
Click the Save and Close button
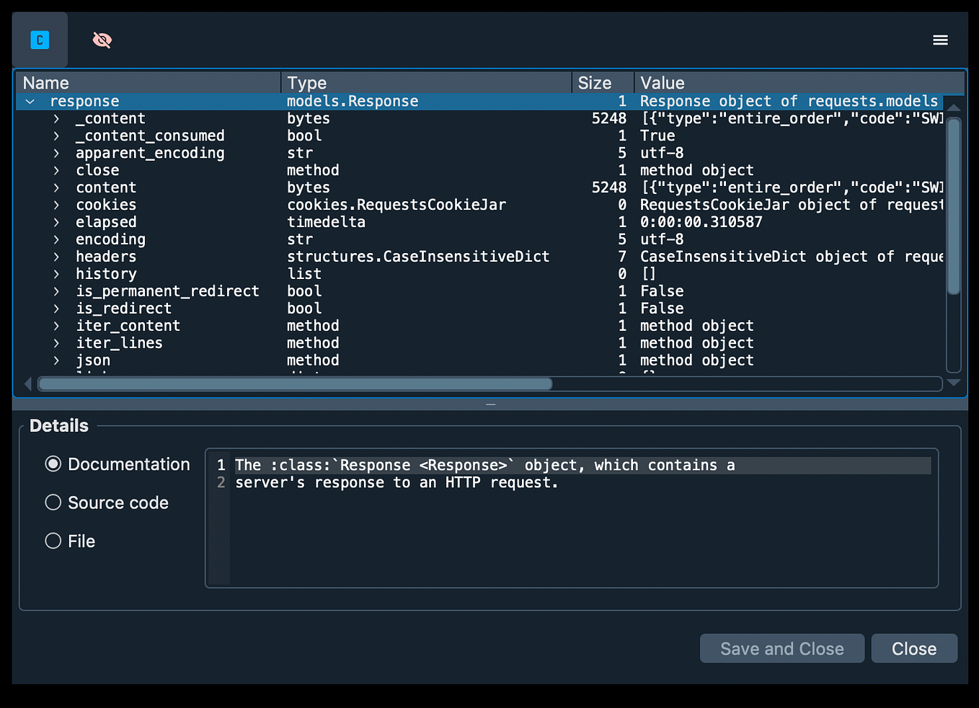pos(781,648)
